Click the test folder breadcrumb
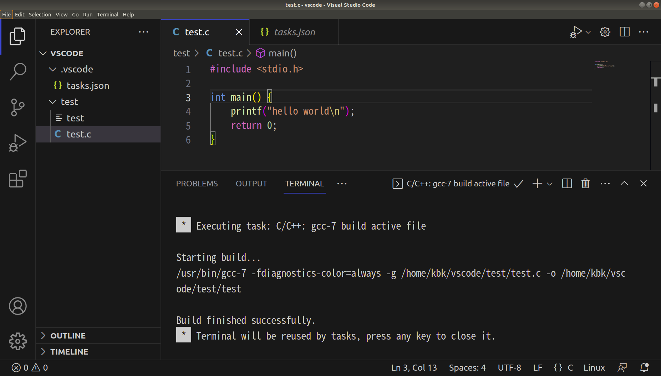661x376 pixels. [182, 53]
